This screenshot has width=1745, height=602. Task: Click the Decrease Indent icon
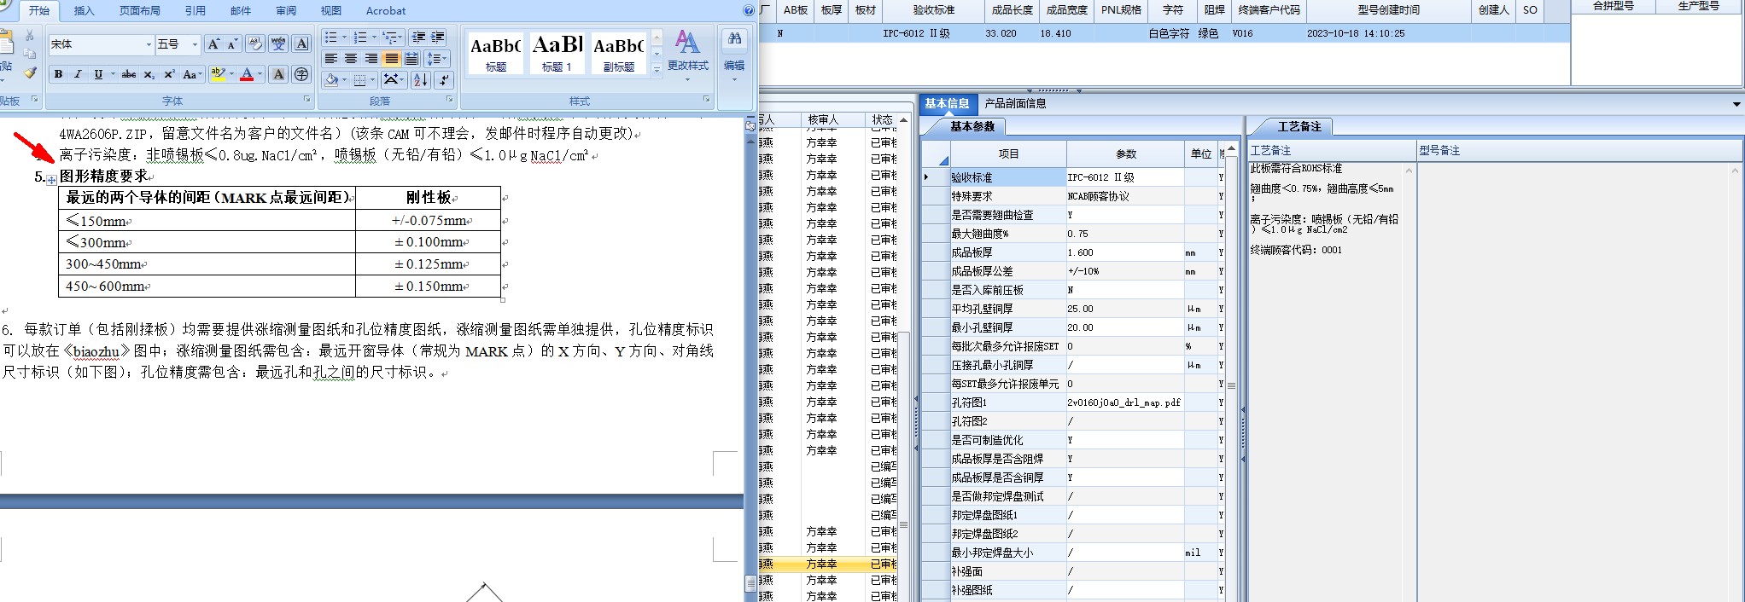(418, 38)
